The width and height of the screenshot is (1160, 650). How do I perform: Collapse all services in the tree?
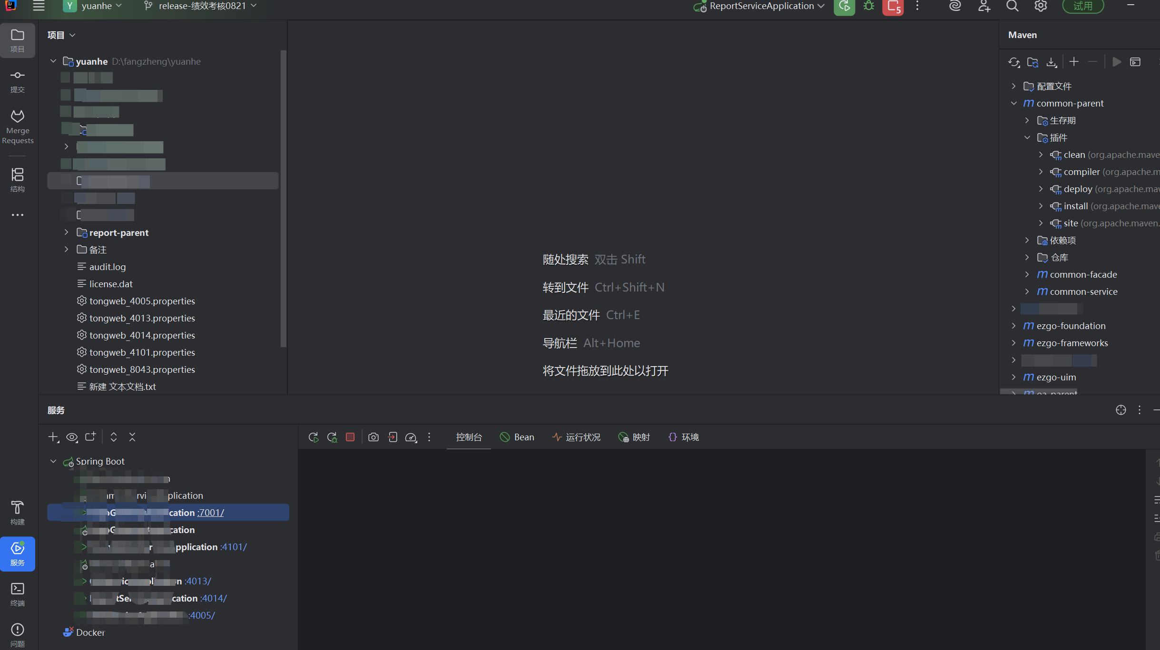(x=132, y=437)
